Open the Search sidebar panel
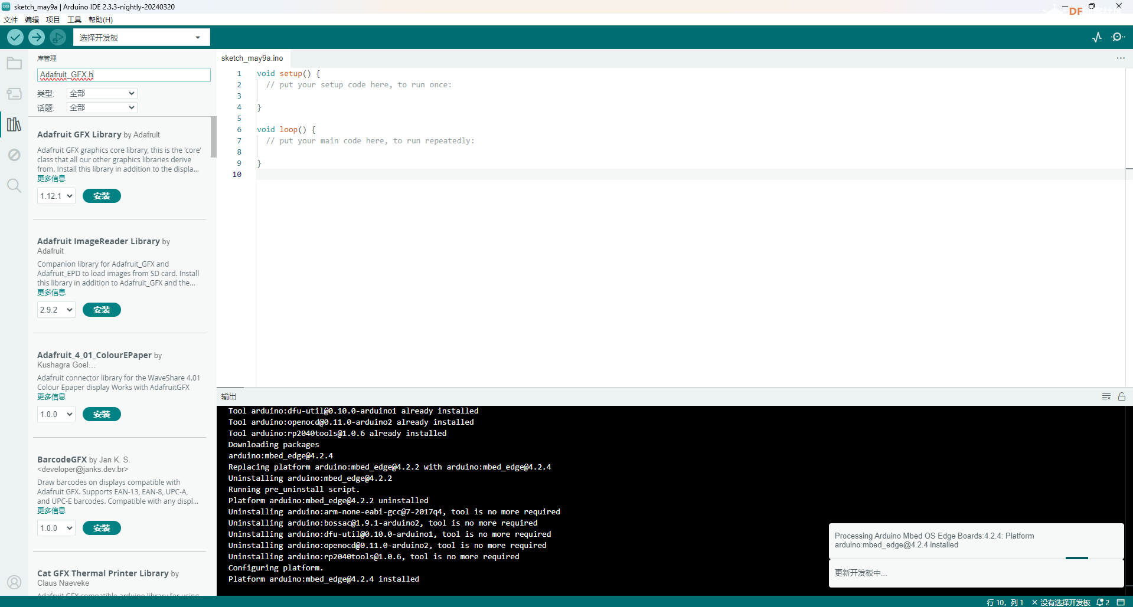Screen dimensions: 1133x607 tap(14, 186)
